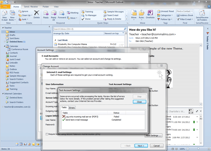Image resolution: width=211 pixels, height=151 pixels.
Task: Toggle Require logon using Secure Password Authentication checkbox
Action: coord(47,134)
